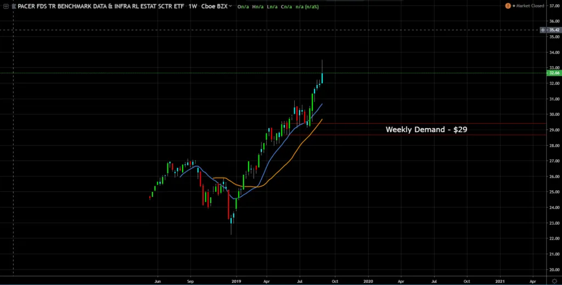Click the 2019 label on the time axis
Screen dimensions: 562x285
click(x=236, y=281)
